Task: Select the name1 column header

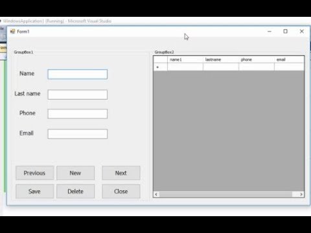Action: coord(185,60)
